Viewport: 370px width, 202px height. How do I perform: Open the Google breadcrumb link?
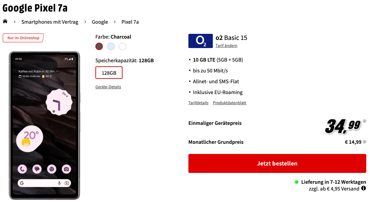pos(100,22)
